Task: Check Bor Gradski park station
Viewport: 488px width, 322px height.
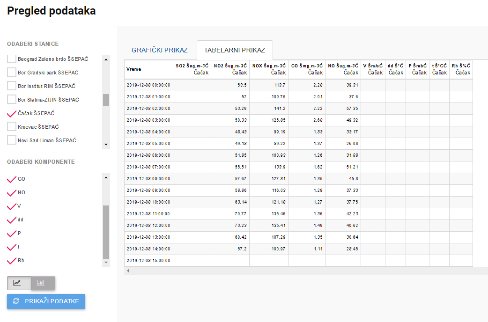Action: (12, 72)
